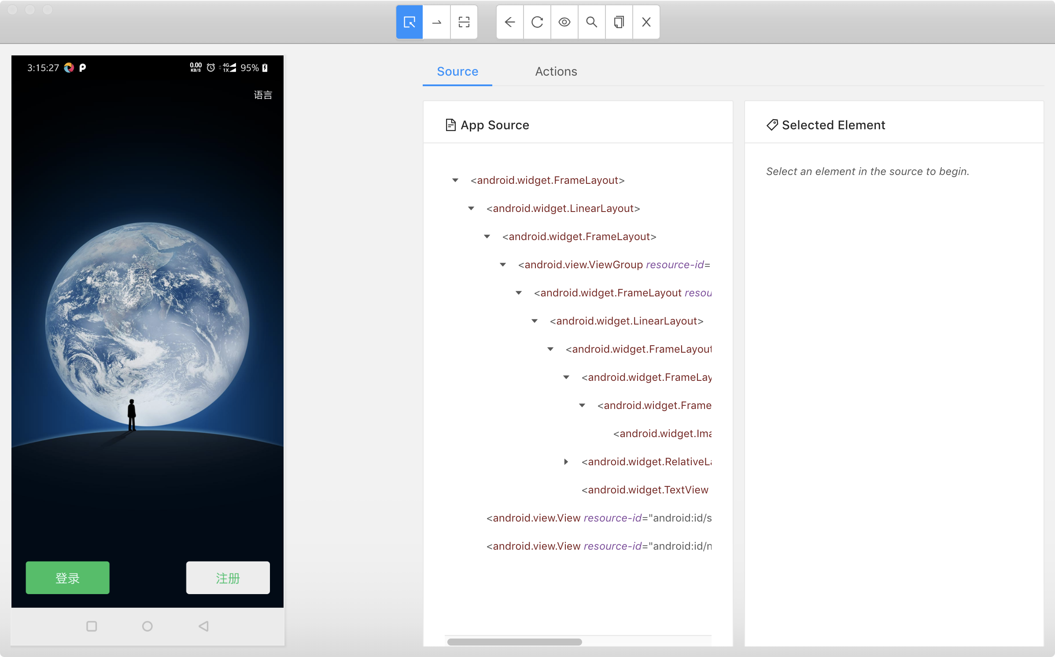Collapse the ViewGroup resource-id node
The image size is (1055, 657).
click(503, 265)
